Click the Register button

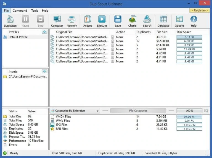pyautogui.click(x=200, y=11)
